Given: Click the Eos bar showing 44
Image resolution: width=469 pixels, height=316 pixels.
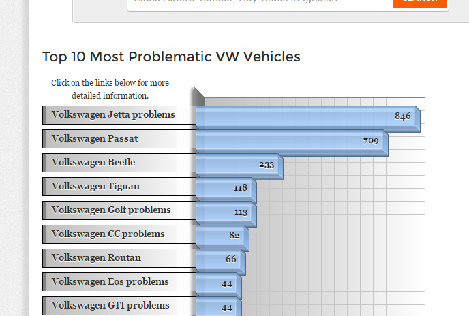Looking at the screenshot, I should pyautogui.click(x=219, y=286).
